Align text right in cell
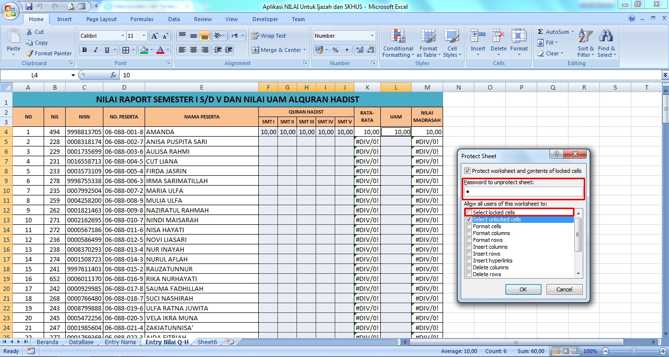 (x=204, y=50)
